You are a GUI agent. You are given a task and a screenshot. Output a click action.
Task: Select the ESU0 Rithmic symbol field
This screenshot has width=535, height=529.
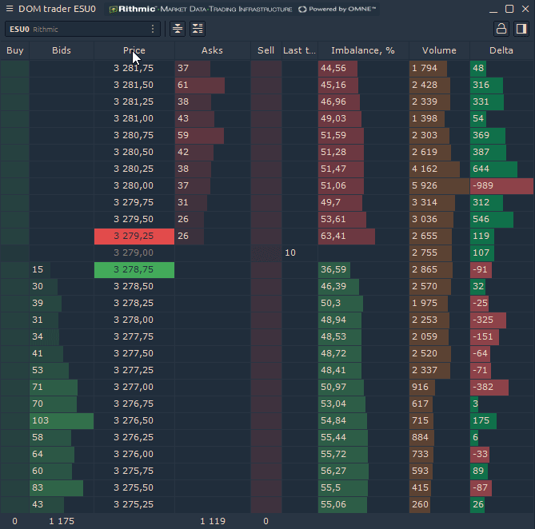tap(82, 29)
